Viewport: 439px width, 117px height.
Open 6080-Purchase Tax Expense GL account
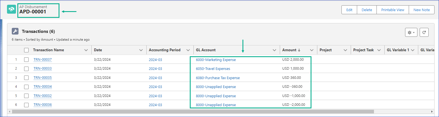(218, 78)
